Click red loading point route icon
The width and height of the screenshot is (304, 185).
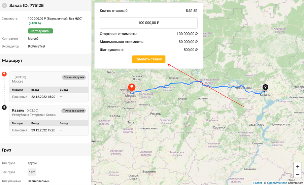tap(4, 74)
